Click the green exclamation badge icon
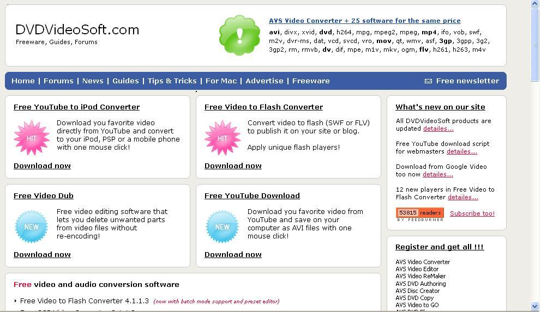 coord(239,35)
